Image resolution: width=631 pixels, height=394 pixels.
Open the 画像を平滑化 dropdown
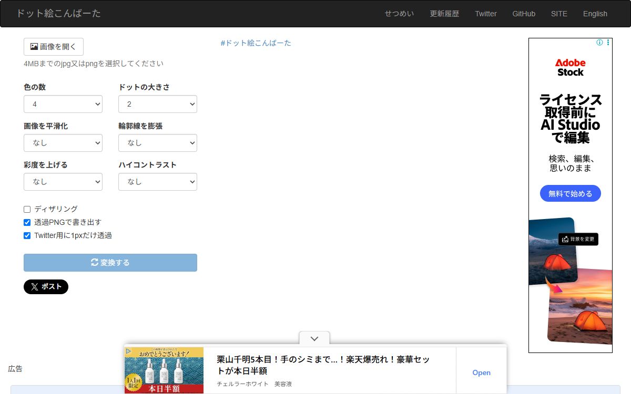63,143
